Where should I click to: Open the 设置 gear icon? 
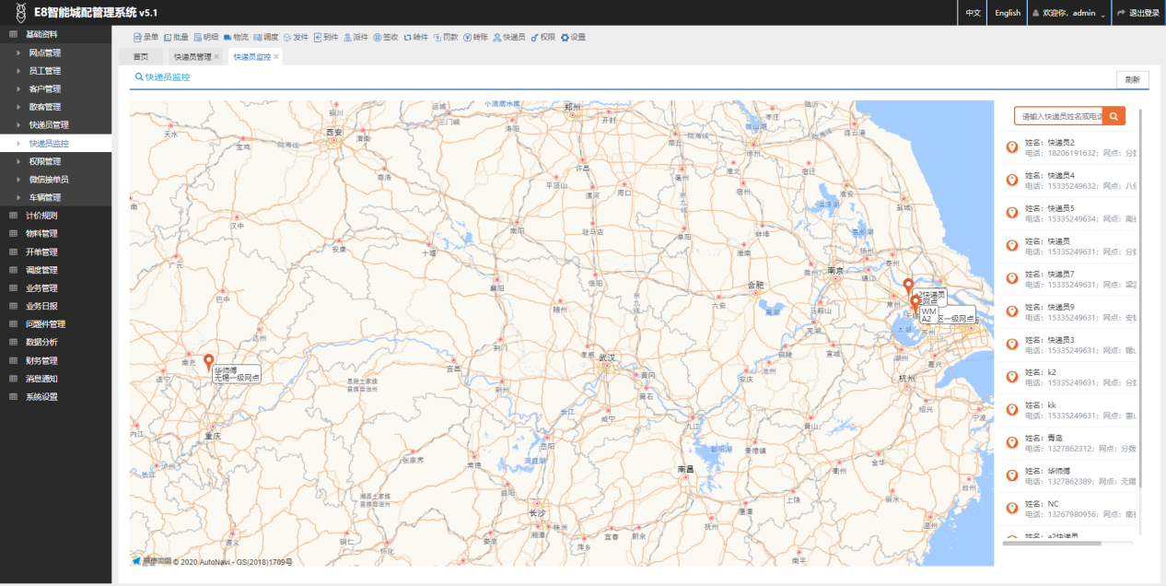click(565, 38)
